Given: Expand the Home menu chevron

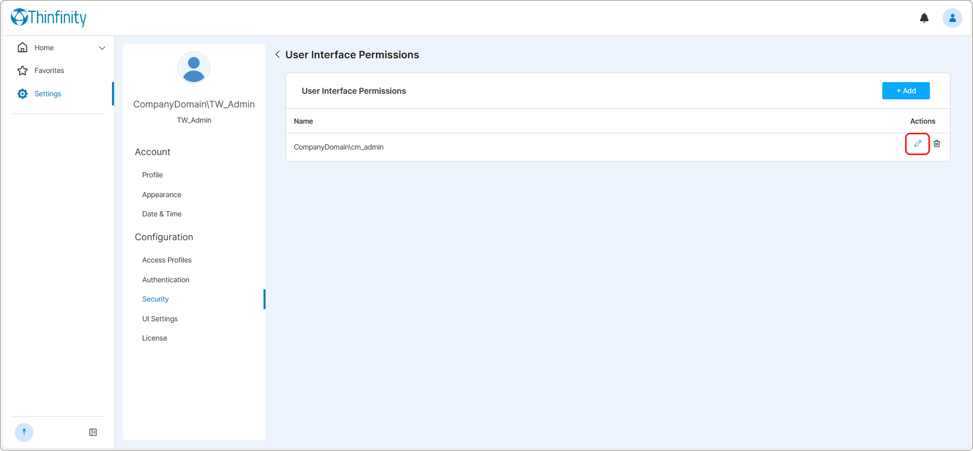Looking at the screenshot, I should pyautogui.click(x=102, y=48).
